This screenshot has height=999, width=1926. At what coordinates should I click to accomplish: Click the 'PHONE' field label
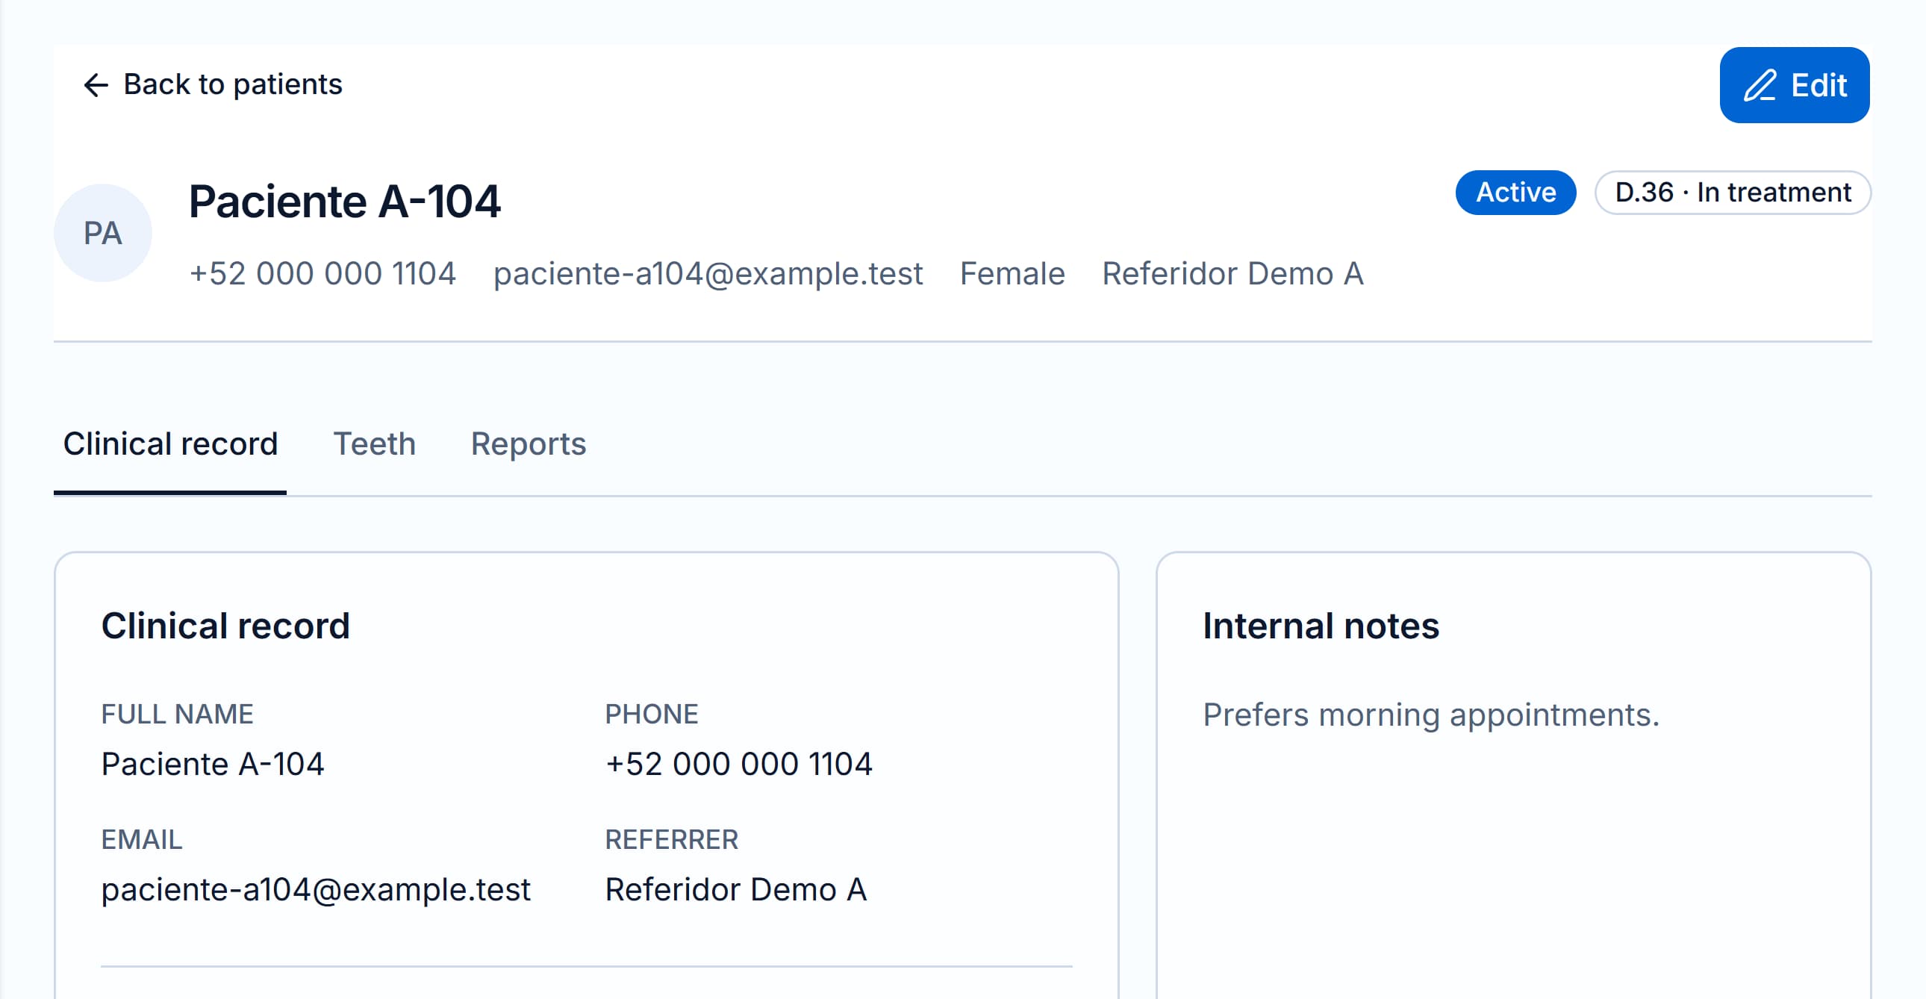tap(651, 714)
